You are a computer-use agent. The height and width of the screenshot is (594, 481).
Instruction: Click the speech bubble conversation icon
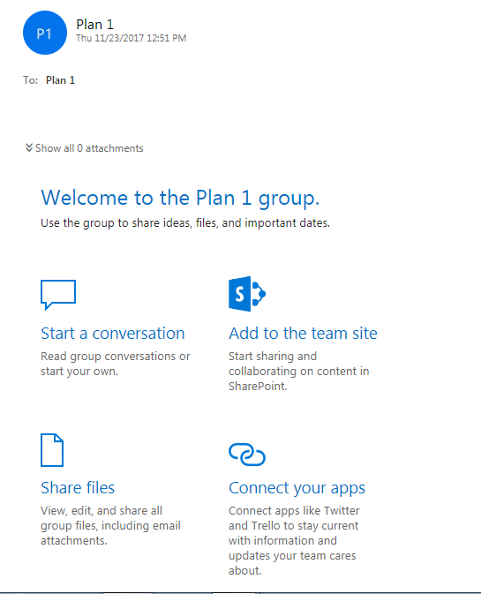[58, 295]
